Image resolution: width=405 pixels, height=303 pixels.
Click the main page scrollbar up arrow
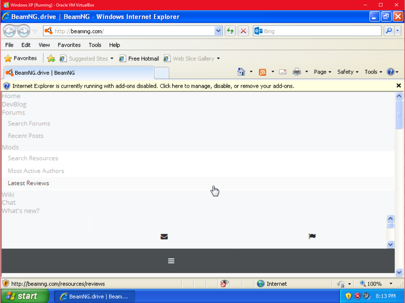tap(399, 96)
